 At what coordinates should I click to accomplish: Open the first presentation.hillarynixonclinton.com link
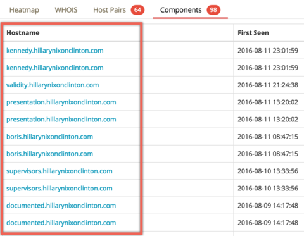pos(61,102)
